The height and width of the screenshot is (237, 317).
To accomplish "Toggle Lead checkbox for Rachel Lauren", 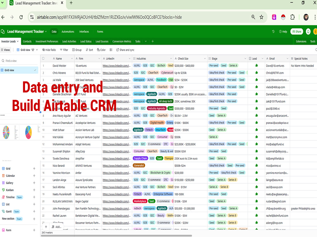I will tap(256, 216).
